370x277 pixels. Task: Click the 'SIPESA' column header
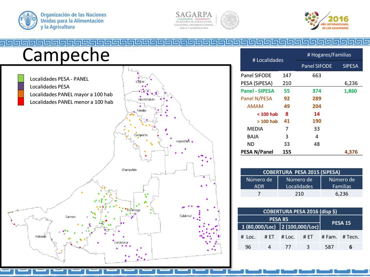(350, 66)
